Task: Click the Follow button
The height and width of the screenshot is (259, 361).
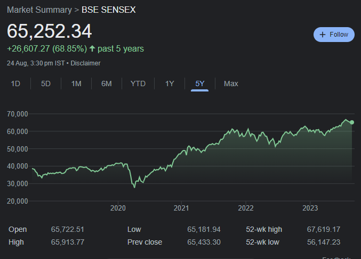Action: coord(334,35)
